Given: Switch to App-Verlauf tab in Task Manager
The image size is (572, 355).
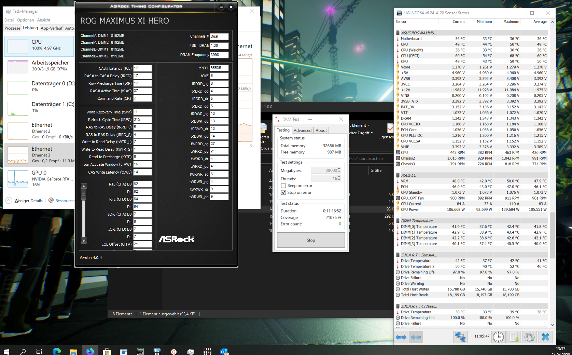Looking at the screenshot, I should pyautogui.click(x=52, y=28).
